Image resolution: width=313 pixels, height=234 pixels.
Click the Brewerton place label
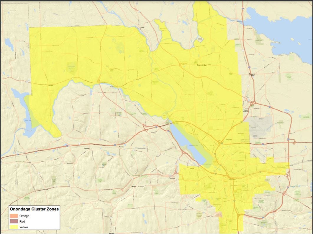coord(240,22)
